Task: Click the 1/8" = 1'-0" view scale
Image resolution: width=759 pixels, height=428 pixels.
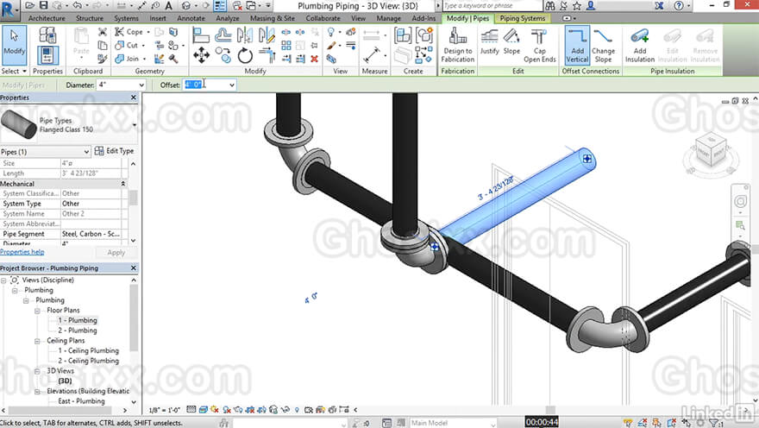Action: pos(164,410)
